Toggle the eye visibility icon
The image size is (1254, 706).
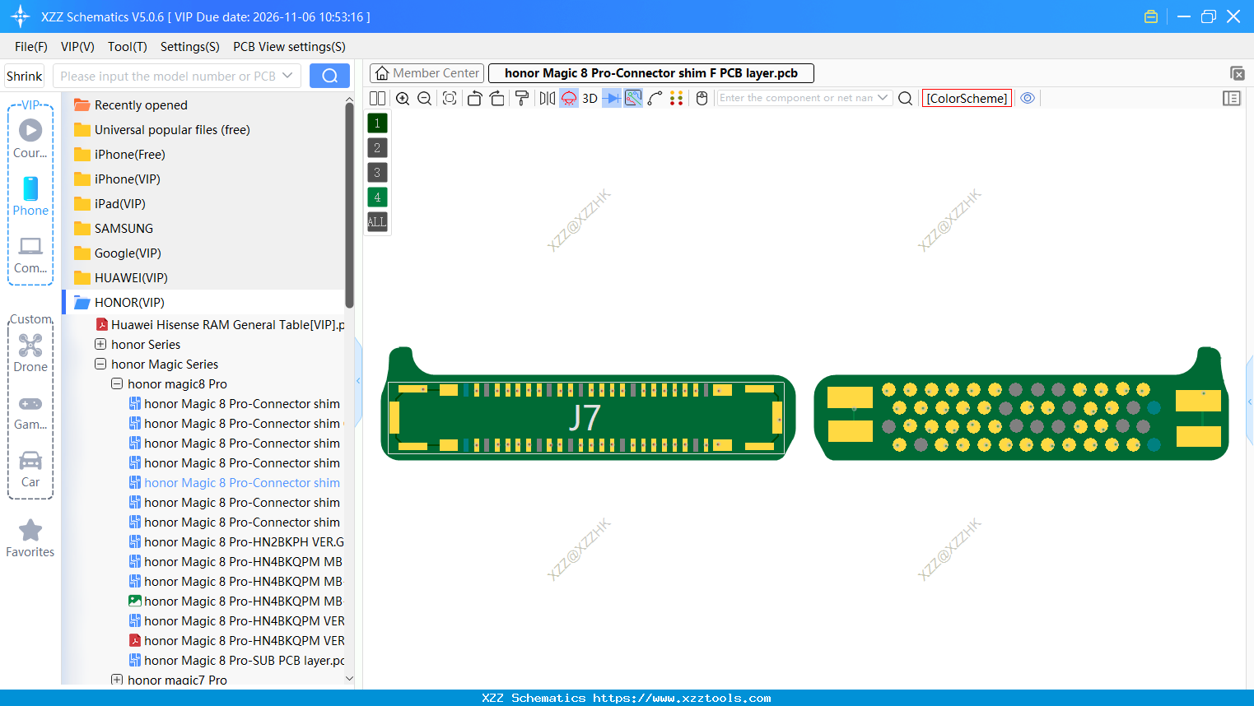[x=1028, y=98]
